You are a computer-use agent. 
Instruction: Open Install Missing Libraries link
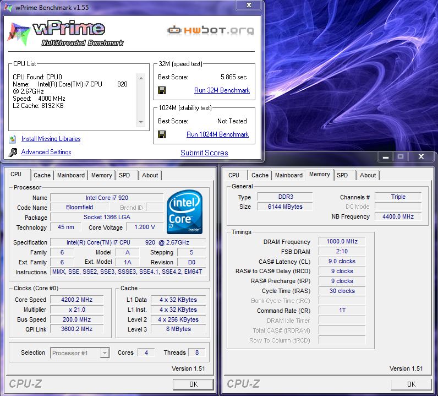[51, 139]
